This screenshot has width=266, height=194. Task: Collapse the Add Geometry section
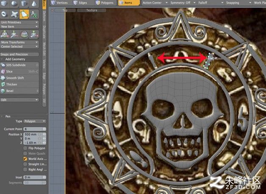pos(2,59)
